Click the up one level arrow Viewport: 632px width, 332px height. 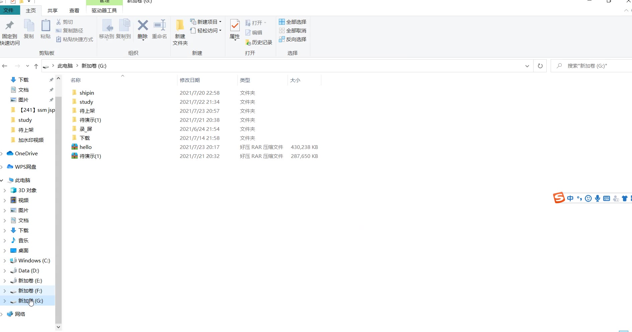point(36,66)
